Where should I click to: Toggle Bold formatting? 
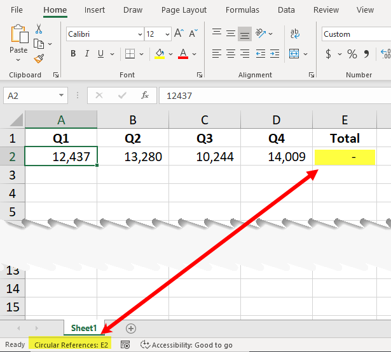73,54
